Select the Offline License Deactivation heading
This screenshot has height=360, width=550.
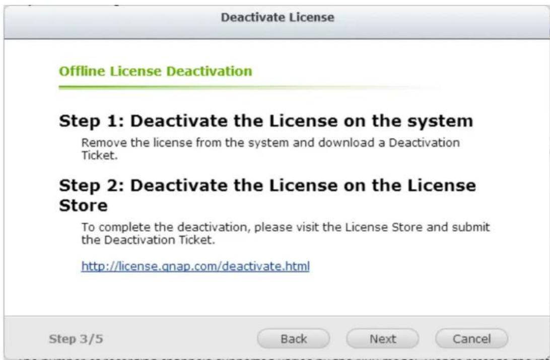[x=155, y=71]
